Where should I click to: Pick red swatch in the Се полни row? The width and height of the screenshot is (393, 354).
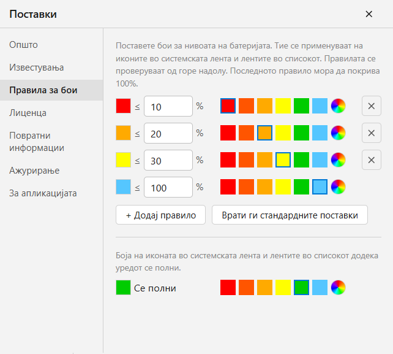(228, 287)
